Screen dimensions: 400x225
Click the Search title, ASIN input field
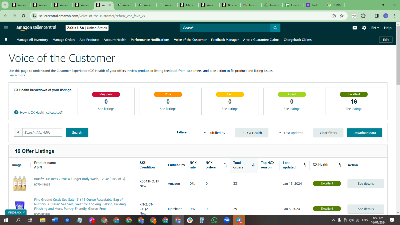click(x=42, y=132)
